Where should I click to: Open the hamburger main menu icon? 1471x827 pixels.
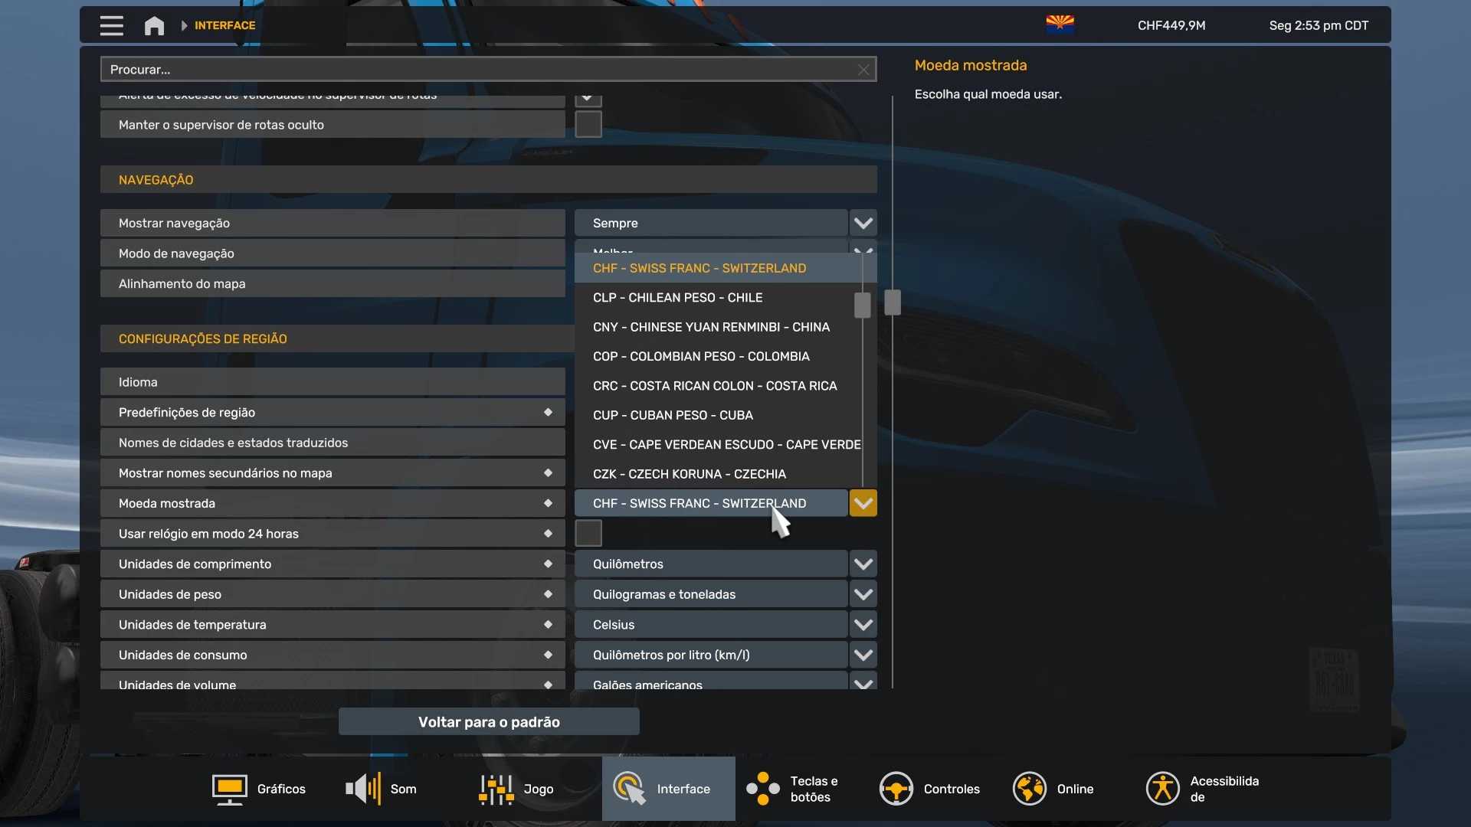coord(111,25)
